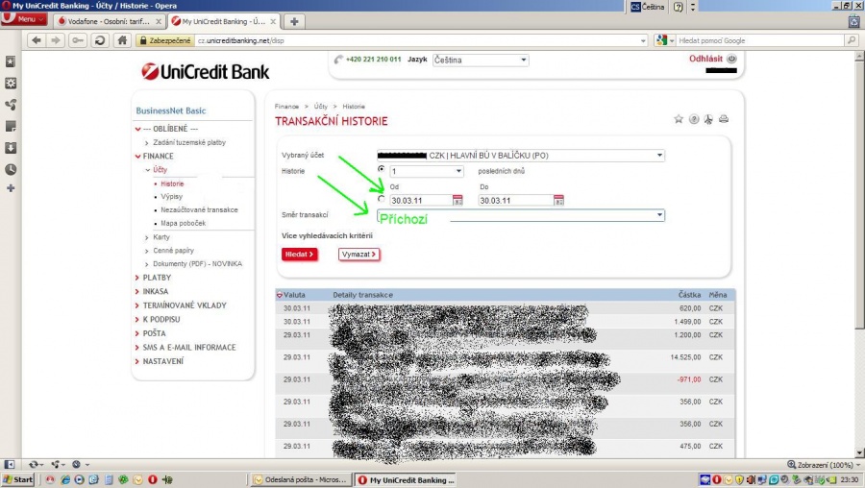Image resolution: width=865 pixels, height=488 pixels.
Task: Switch to My UniCredit Banking tab
Action: [x=224, y=21]
